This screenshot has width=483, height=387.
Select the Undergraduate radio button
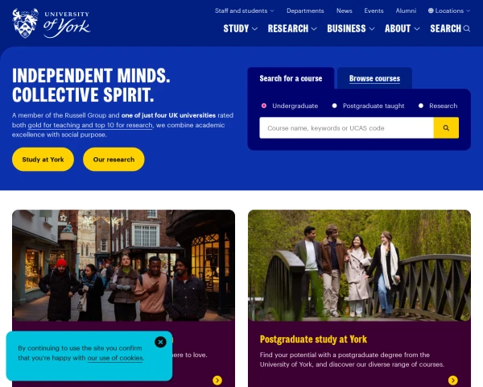point(264,106)
